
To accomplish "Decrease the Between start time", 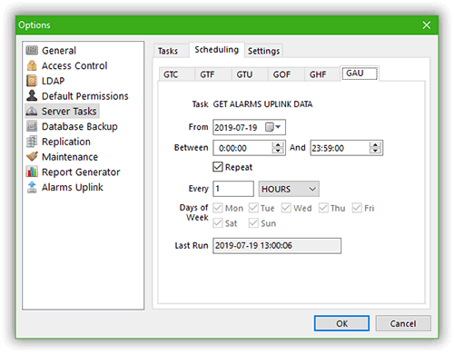I will pos(278,151).
